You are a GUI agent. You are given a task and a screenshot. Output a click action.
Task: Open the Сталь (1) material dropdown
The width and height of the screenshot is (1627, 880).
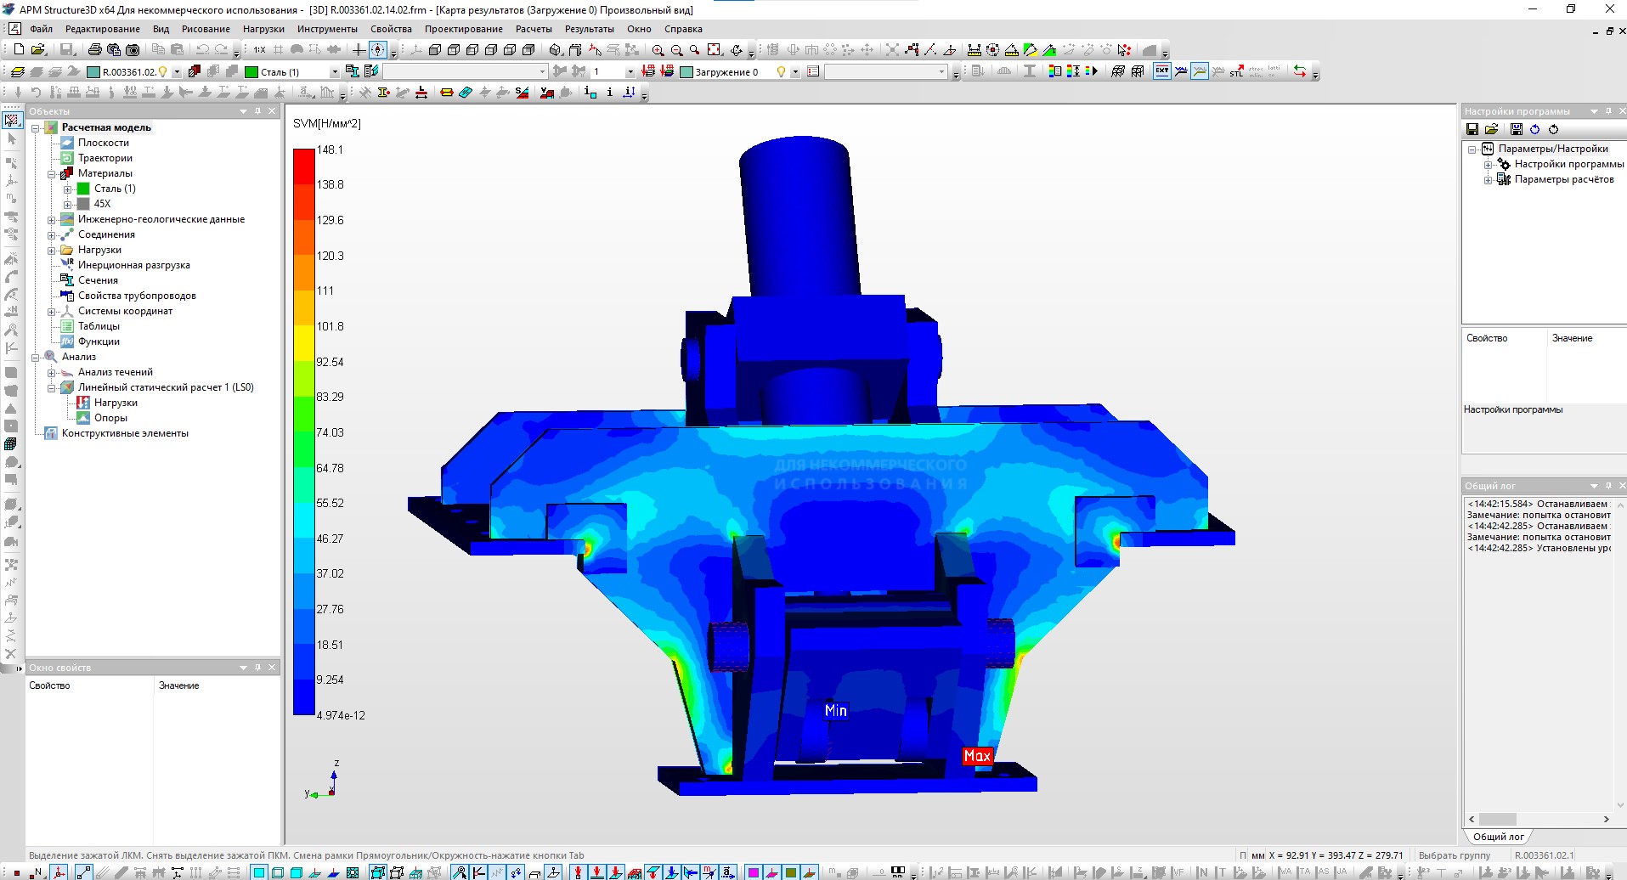pyautogui.click(x=334, y=72)
